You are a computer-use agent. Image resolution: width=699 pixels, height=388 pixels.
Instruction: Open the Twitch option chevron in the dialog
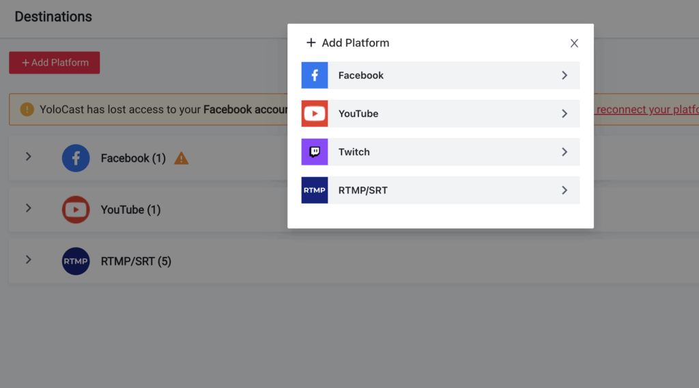click(x=565, y=152)
